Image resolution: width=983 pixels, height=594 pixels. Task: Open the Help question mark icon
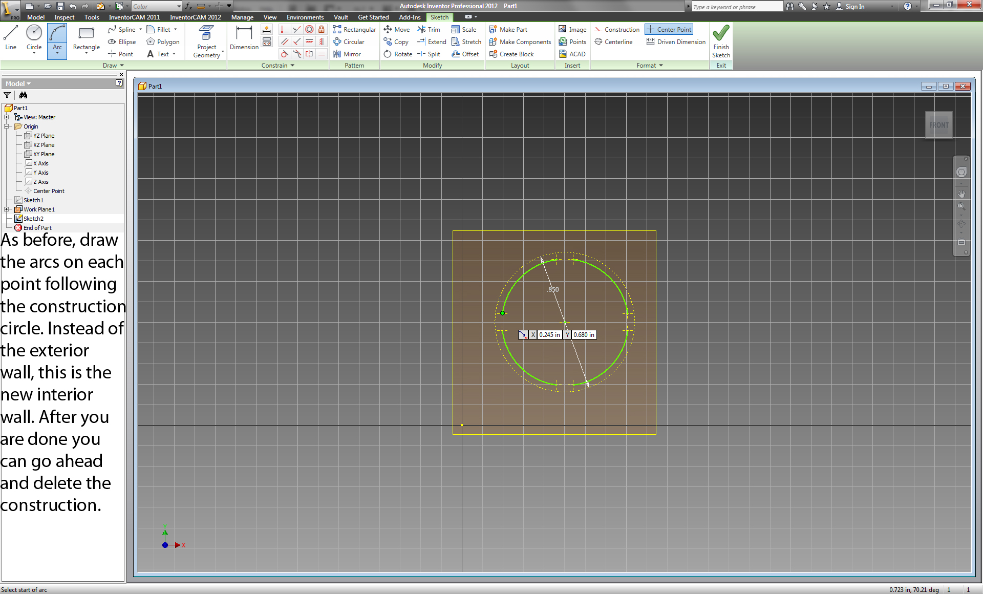[907, 6]
